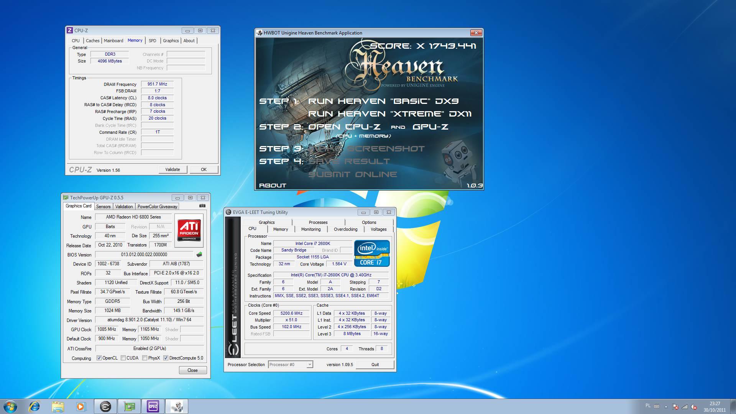Open the Graphics tab in CPU-Z
Viewport: 736px width, 414px height.
pyautogui.click(x=171, y=41)
